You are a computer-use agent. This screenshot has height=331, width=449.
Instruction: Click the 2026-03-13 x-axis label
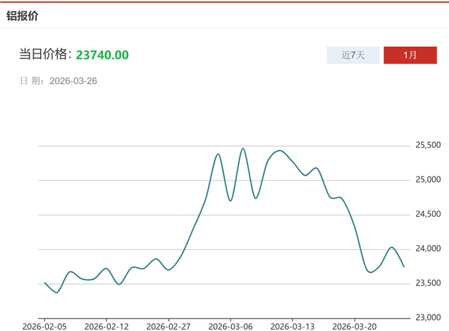click(293, 326)
